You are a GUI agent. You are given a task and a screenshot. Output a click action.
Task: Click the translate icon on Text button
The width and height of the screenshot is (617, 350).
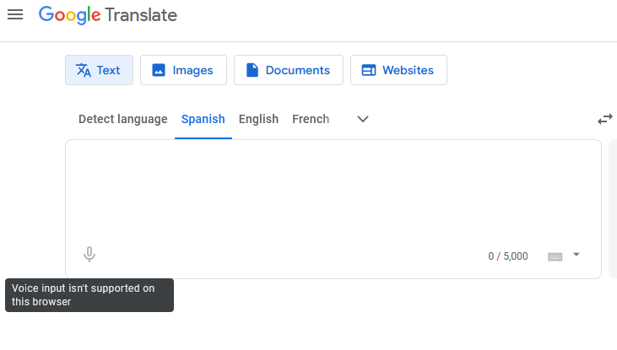pos(84,70)
